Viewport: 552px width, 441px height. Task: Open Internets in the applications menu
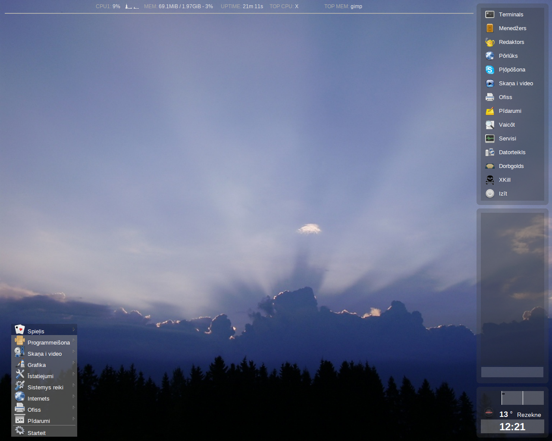[x=44, y=398]
